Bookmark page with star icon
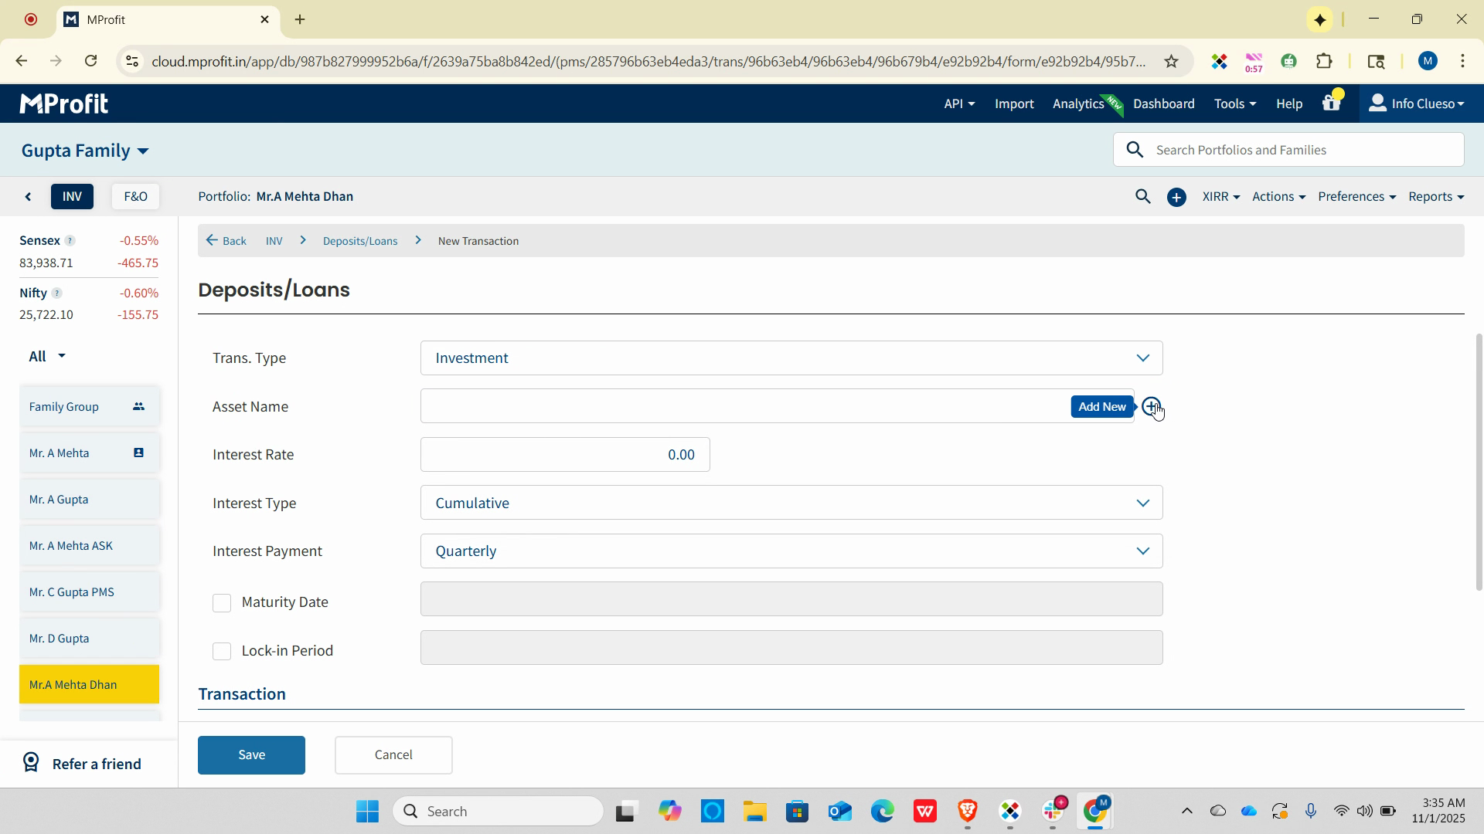1484x834 pixels. click(1171, 61)
